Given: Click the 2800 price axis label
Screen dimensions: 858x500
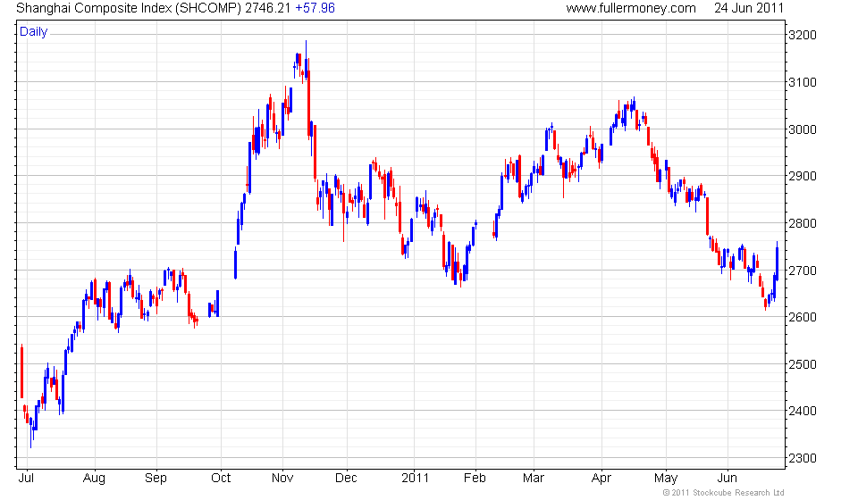Looking at the screenshot, I should click(803, 223).
